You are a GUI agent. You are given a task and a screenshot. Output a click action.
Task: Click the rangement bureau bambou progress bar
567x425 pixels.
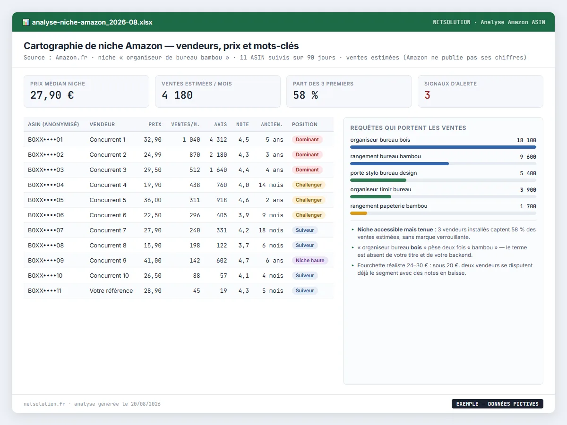pos(443,163)
